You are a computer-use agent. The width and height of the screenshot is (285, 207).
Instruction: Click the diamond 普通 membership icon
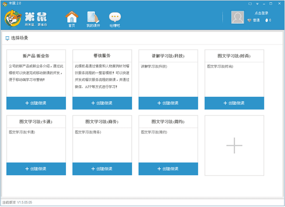[x=249, y=20]
